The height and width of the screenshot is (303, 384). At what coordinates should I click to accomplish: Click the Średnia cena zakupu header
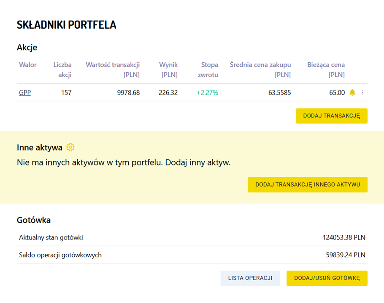pyautogui.click(x=260, y=70)
